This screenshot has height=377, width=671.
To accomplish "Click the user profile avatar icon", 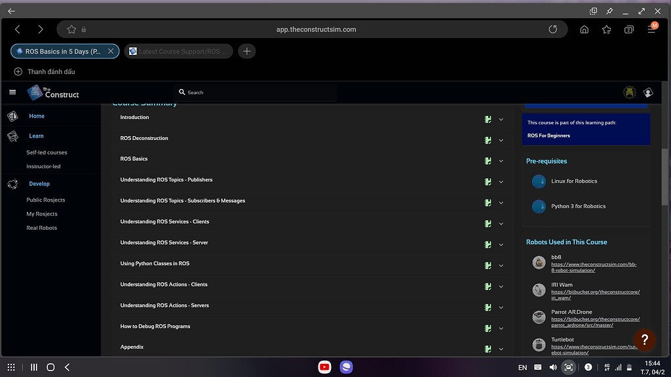I will pos(648,93).
